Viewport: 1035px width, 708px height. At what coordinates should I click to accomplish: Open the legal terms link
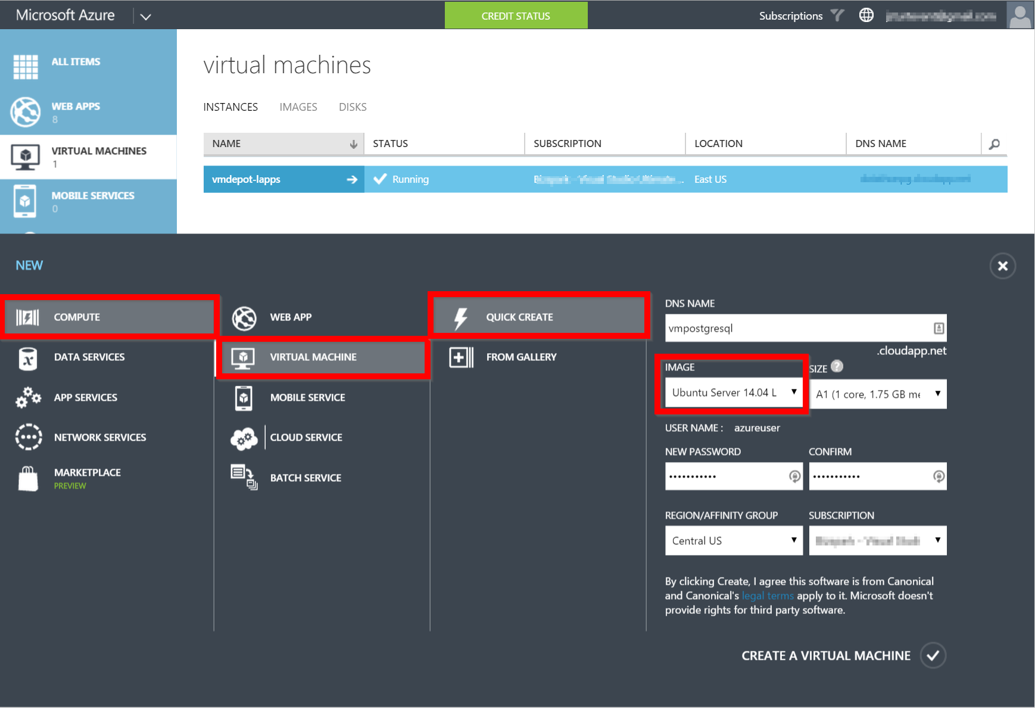tap(768, 595)
